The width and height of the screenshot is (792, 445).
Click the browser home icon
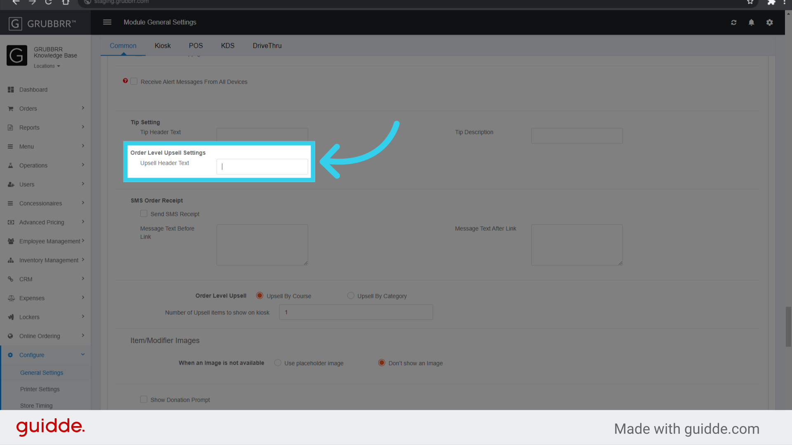(66, 2)
